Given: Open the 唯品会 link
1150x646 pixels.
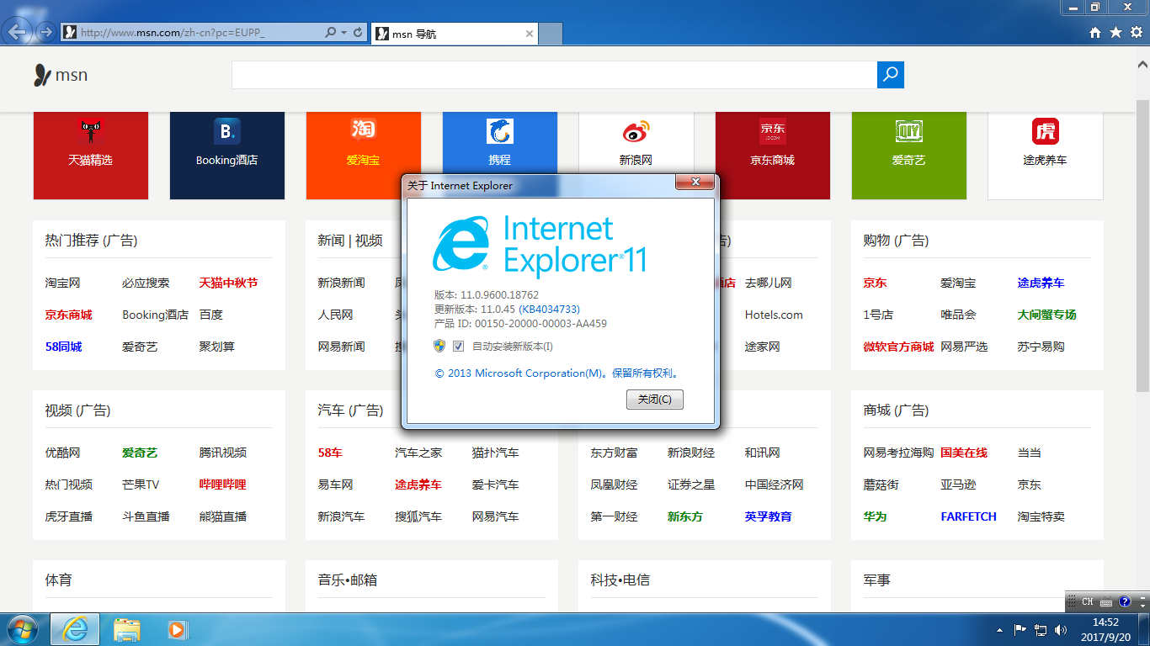Looking at the screenshot, I should pos(958,315).
